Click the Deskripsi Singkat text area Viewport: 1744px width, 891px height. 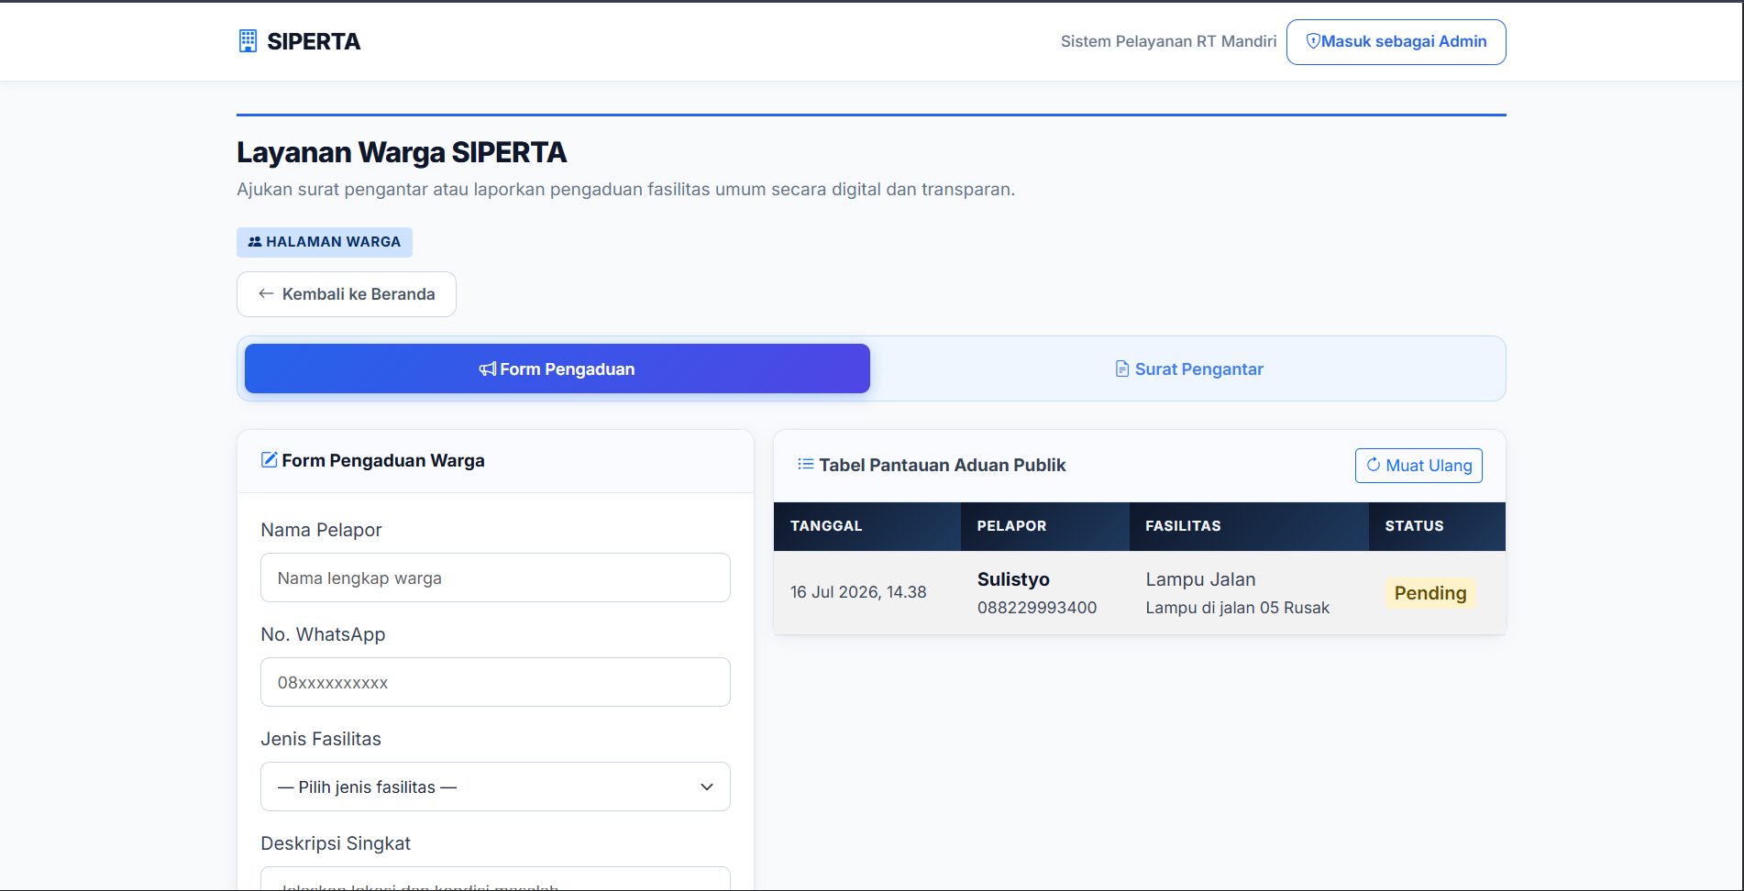[x=495, y=879]
